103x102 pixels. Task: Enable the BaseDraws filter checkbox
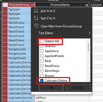(x=42, y=66)
